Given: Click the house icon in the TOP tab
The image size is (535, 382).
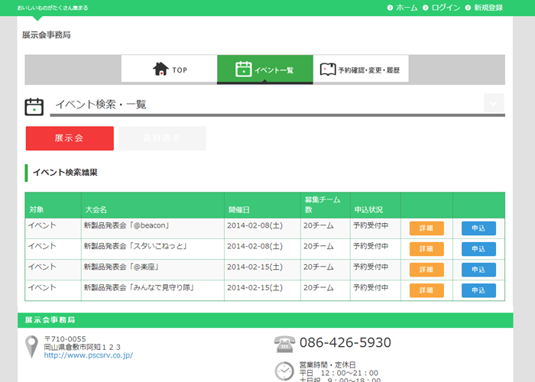Looking at the screenshot, I should pyautogui.click(x=160, y=70).
